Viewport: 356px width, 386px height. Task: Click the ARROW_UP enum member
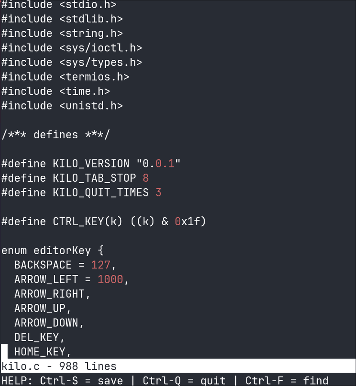pos(40,308)
